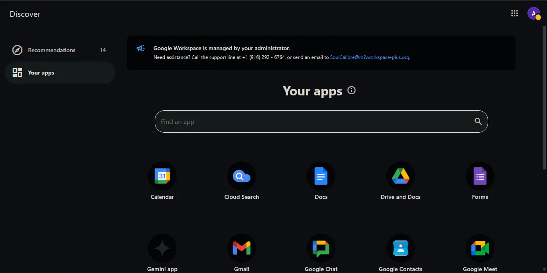Click the Drive and Docs label
This screenshot has width=547, height=273.
tap(401, 197)
